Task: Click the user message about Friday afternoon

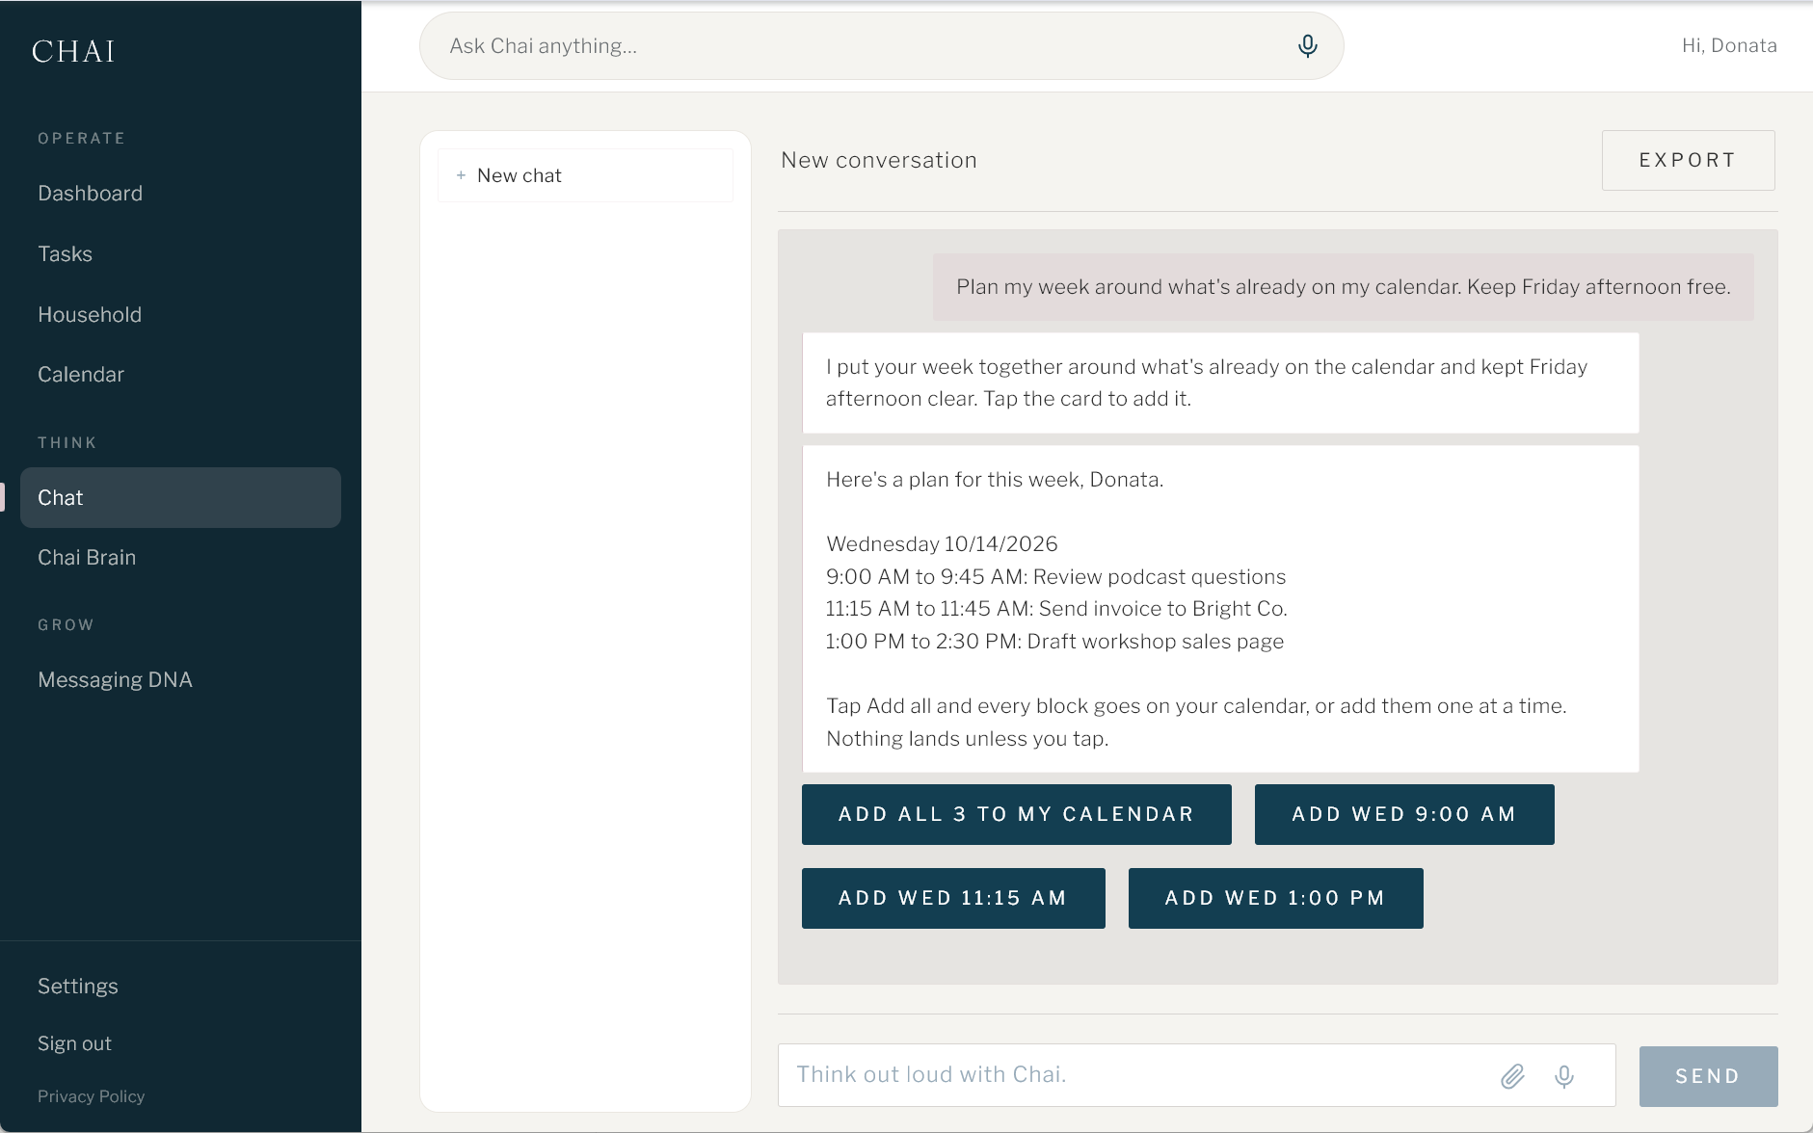Action: pos(1343,287)
